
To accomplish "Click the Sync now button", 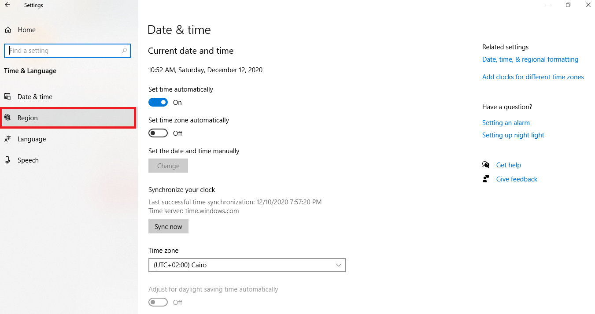I will [x=168, y=227].
